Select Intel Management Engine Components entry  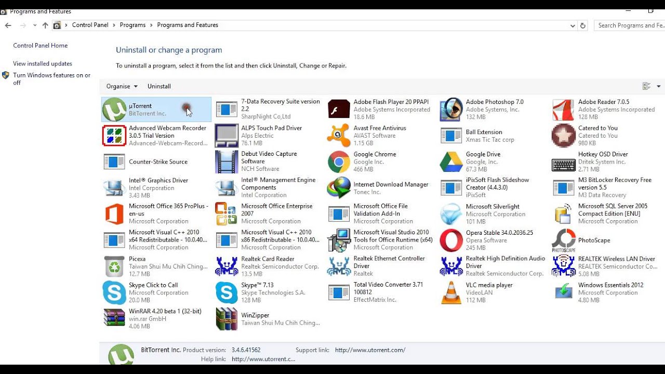coord(269,188)
